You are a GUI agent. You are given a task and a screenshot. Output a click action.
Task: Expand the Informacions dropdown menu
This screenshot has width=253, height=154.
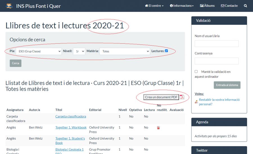(x=182, y=6)
